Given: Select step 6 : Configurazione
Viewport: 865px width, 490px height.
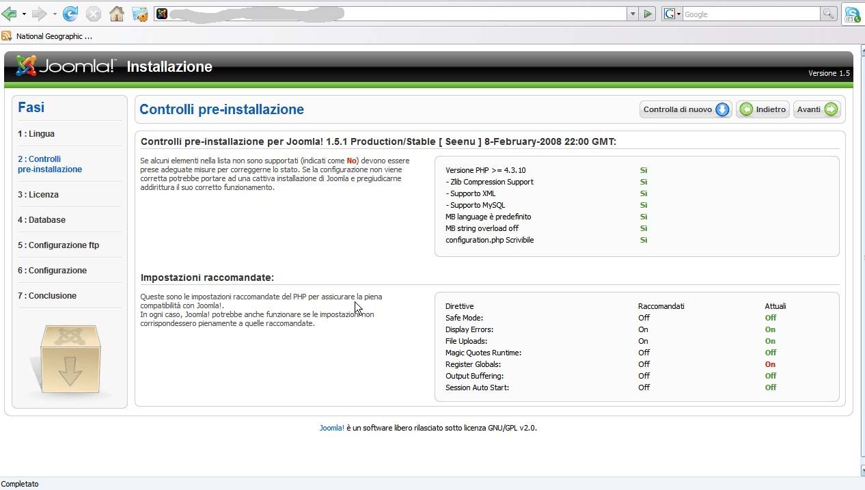Looking at the screenshot, I should [x=52, y=271].
